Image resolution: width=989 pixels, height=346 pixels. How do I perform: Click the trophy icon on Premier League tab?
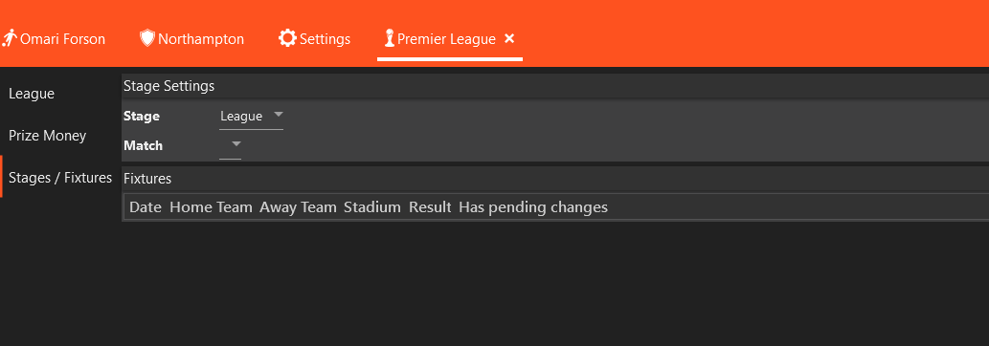[389, 38]
